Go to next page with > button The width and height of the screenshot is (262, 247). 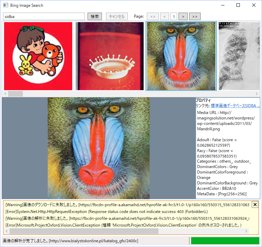coord(183,16)
